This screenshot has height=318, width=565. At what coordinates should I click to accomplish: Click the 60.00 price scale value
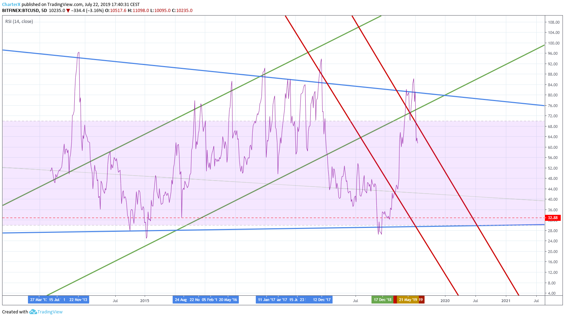[553, 147]
